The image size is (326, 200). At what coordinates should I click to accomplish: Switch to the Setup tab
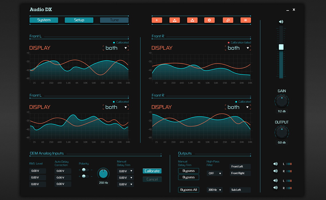(x=79, y=20)
